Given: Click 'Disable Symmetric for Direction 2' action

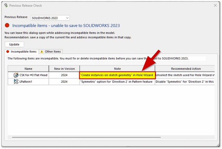Looking at the screenshot, I should pyautogui.click(x=185, y=82).
